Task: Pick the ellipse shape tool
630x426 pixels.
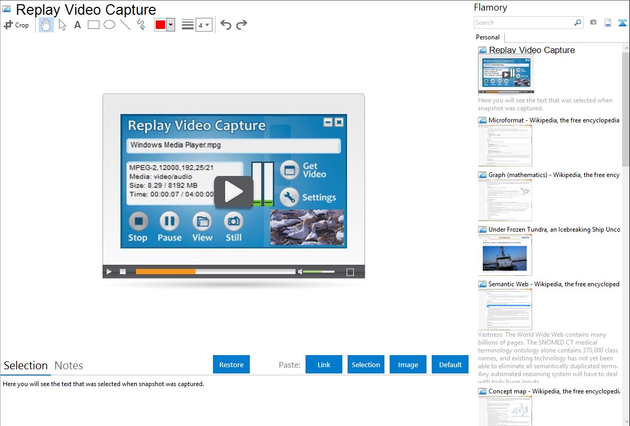Action: click(109, 25)
